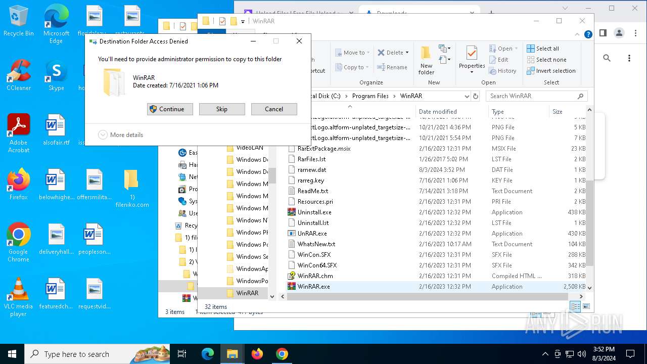Screen dimensions: 647x364
Task: Select Program Files in the address path
Action: [371, 96]
